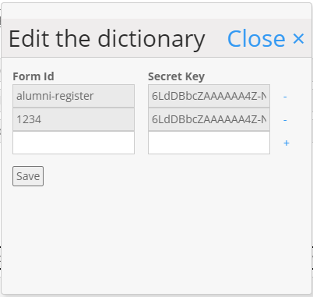Remove the alumni-register dictionary row

[x=285, y=97]
